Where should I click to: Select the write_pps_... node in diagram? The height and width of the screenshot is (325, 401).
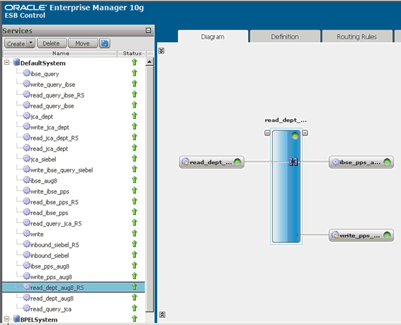(x=361, y=235)
